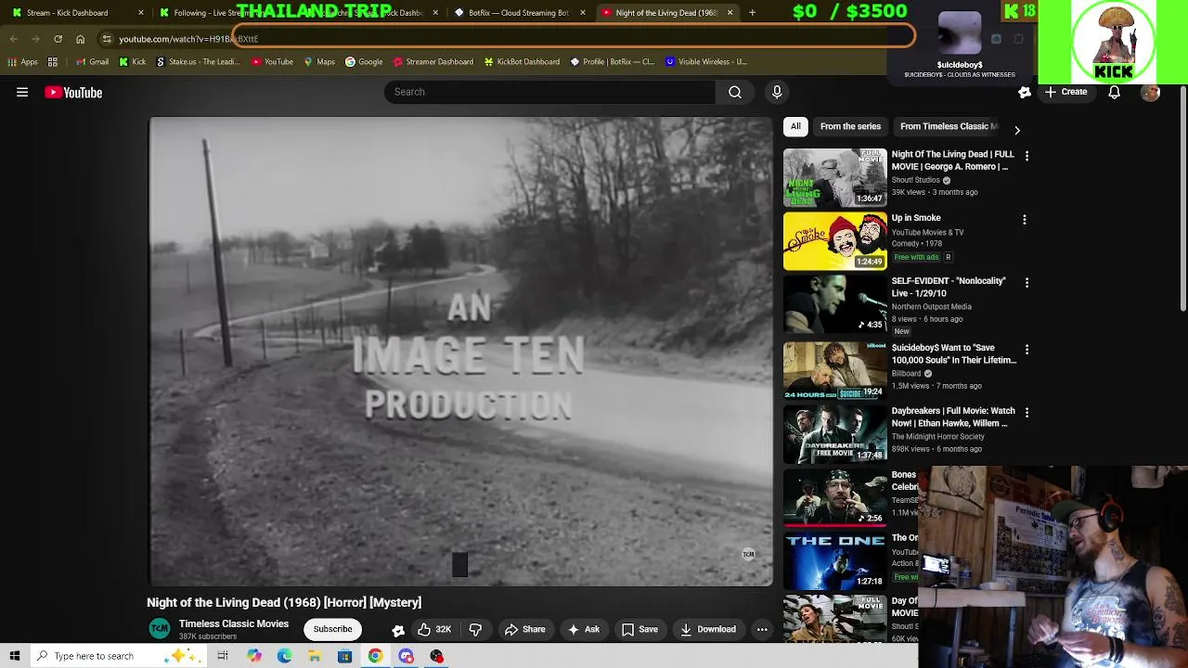Open Suicideboys Billboard video thumbnail
This screenshot has height=668, width=1188.
click(x=835, y=370)
